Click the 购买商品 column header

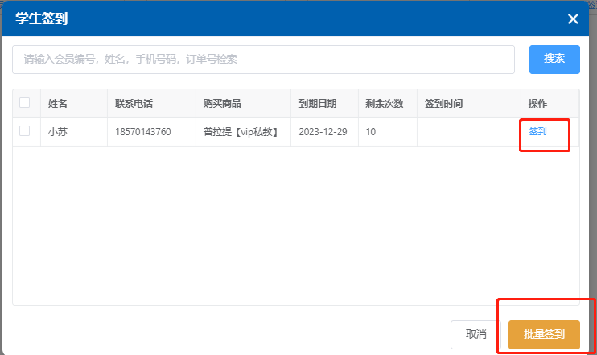222,104
